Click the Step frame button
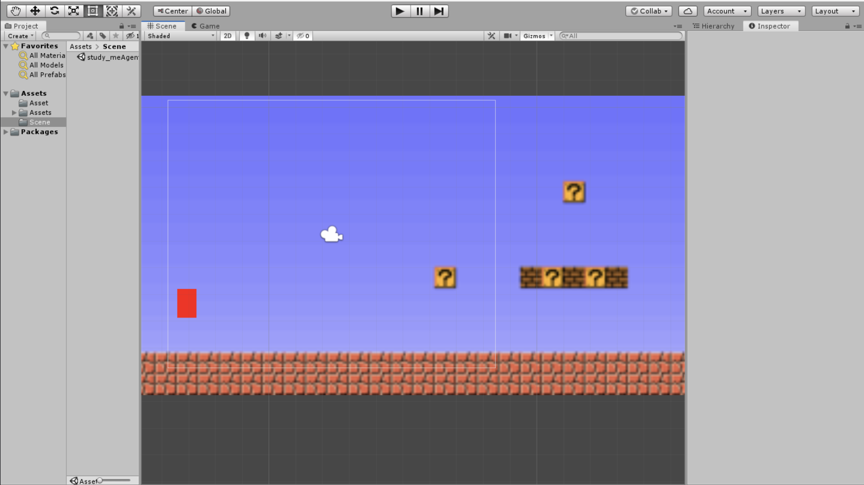 439,11
